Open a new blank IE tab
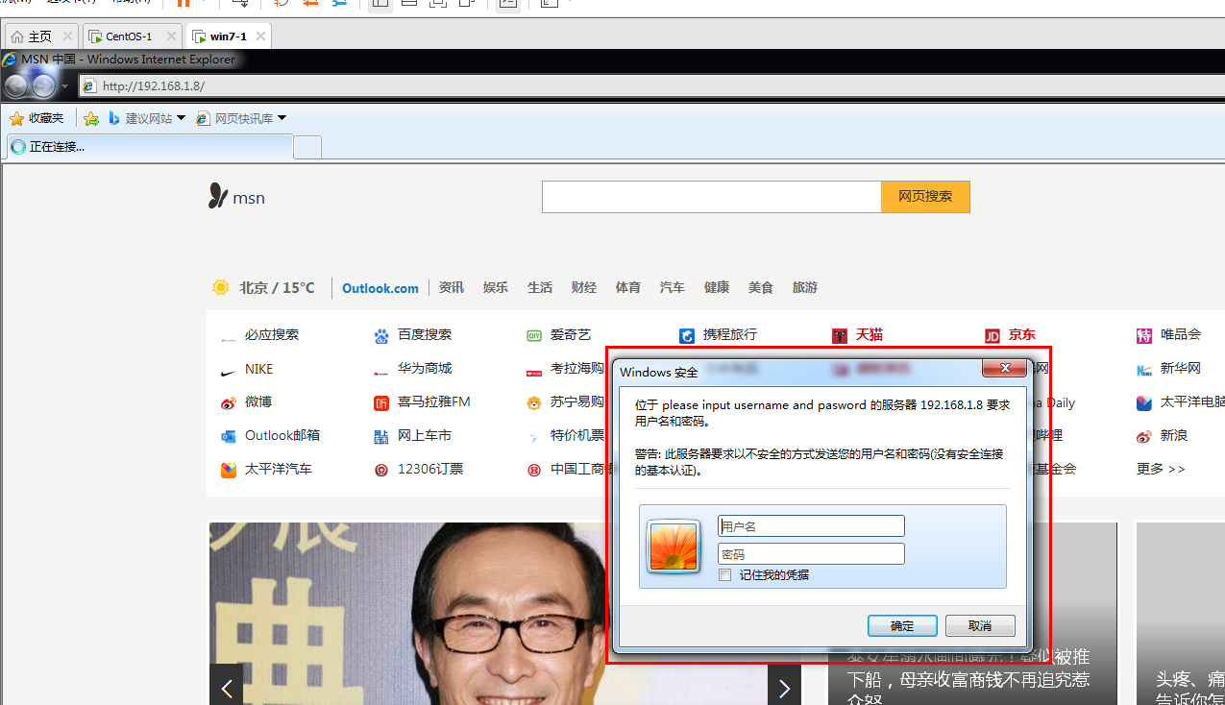Image resolution: width=1225 pixels, height=705 pixels. (x=307, y=147)
